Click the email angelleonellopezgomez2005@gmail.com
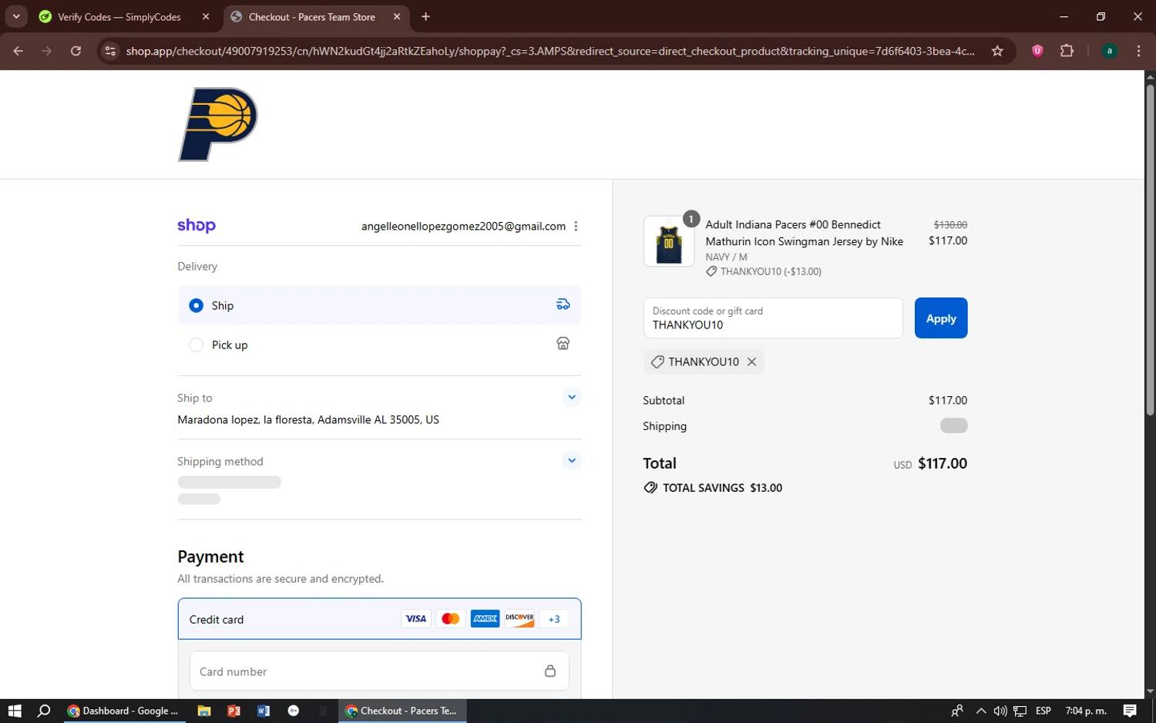Image resolution: width=1156 pixels, height=723 pixels. tap(463, 226)
